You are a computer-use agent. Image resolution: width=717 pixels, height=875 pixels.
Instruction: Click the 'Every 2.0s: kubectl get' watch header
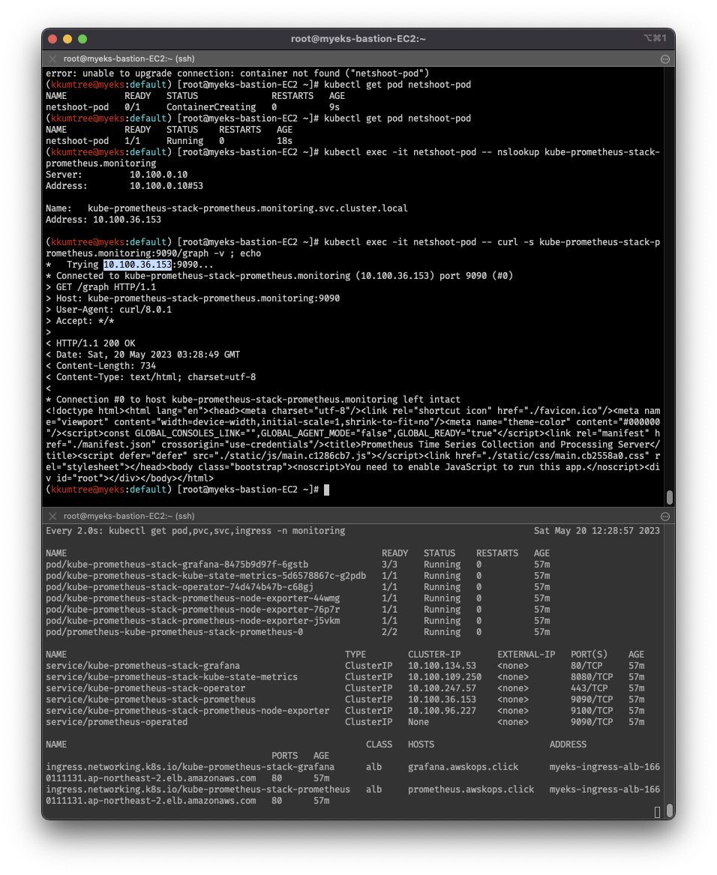click(x=196, y=531)
